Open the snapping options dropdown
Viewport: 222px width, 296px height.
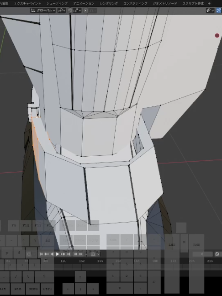click(77, 11)
